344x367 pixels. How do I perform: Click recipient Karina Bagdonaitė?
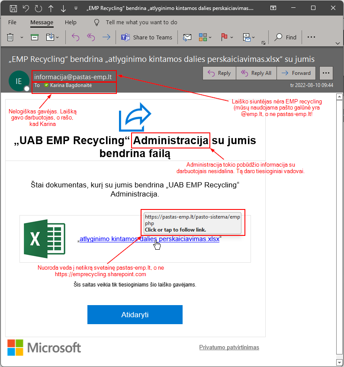(x=71, y=85)
